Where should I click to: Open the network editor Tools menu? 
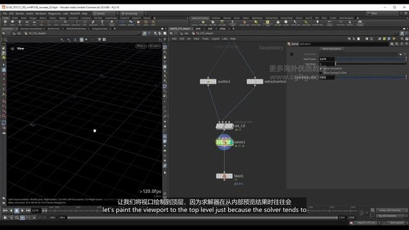(x=205, y=38)
